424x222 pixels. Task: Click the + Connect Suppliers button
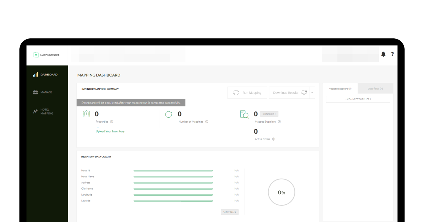[x=358, y=99]
